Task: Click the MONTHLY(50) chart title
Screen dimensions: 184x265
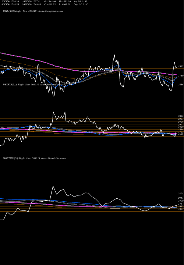Action: click(35, 158)
